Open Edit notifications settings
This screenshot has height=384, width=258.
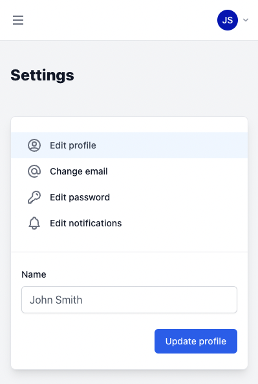[129, 223]
